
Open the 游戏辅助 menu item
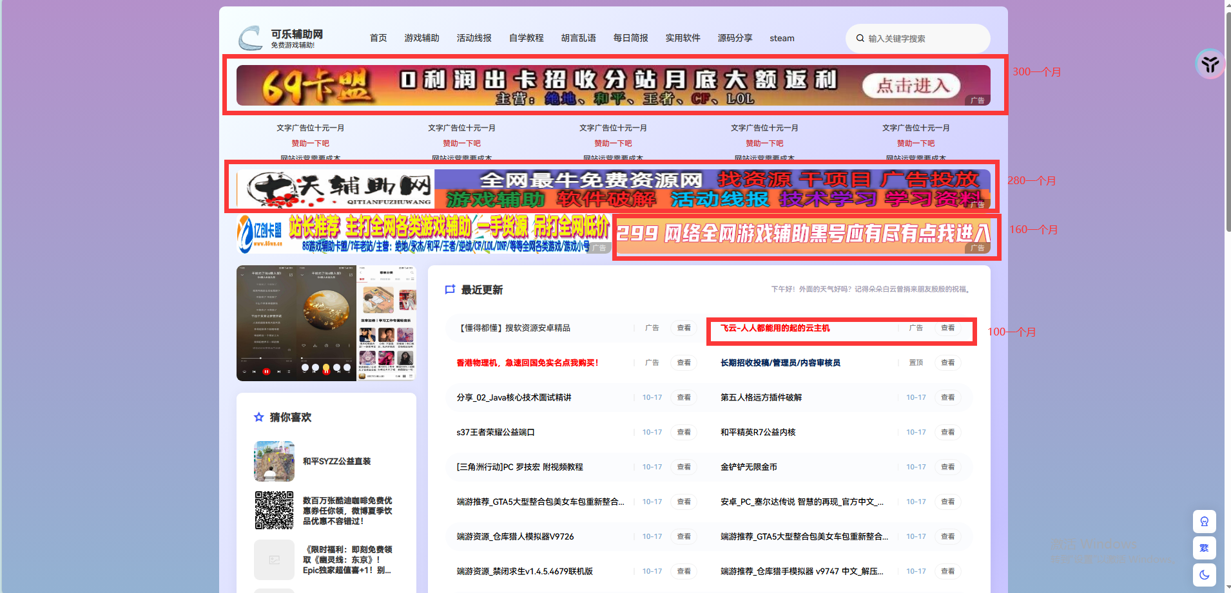coord(422,38)
